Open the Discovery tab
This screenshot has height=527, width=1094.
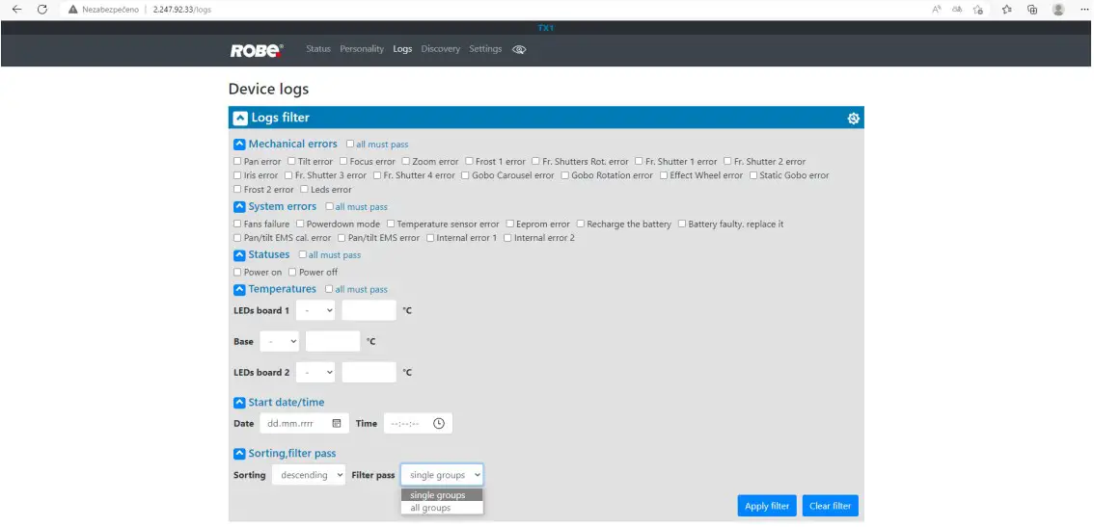440,49
